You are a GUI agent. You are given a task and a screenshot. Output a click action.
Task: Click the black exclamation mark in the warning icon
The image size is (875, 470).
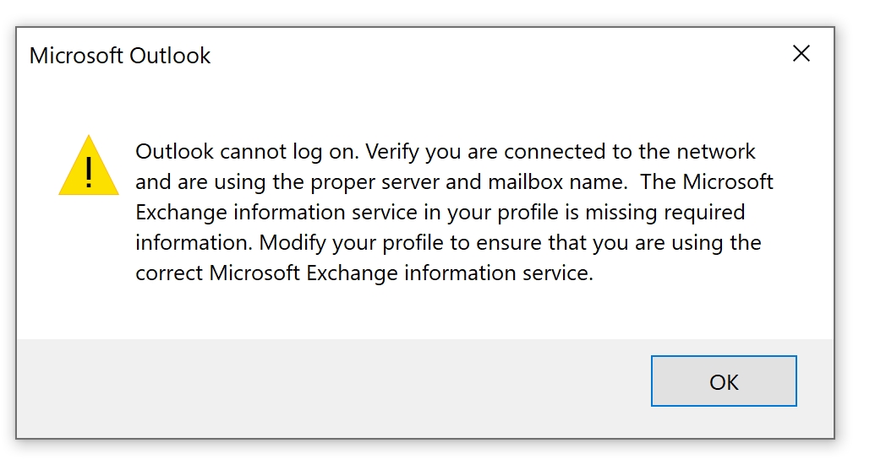pyautogui.click(x=89, y=171)
